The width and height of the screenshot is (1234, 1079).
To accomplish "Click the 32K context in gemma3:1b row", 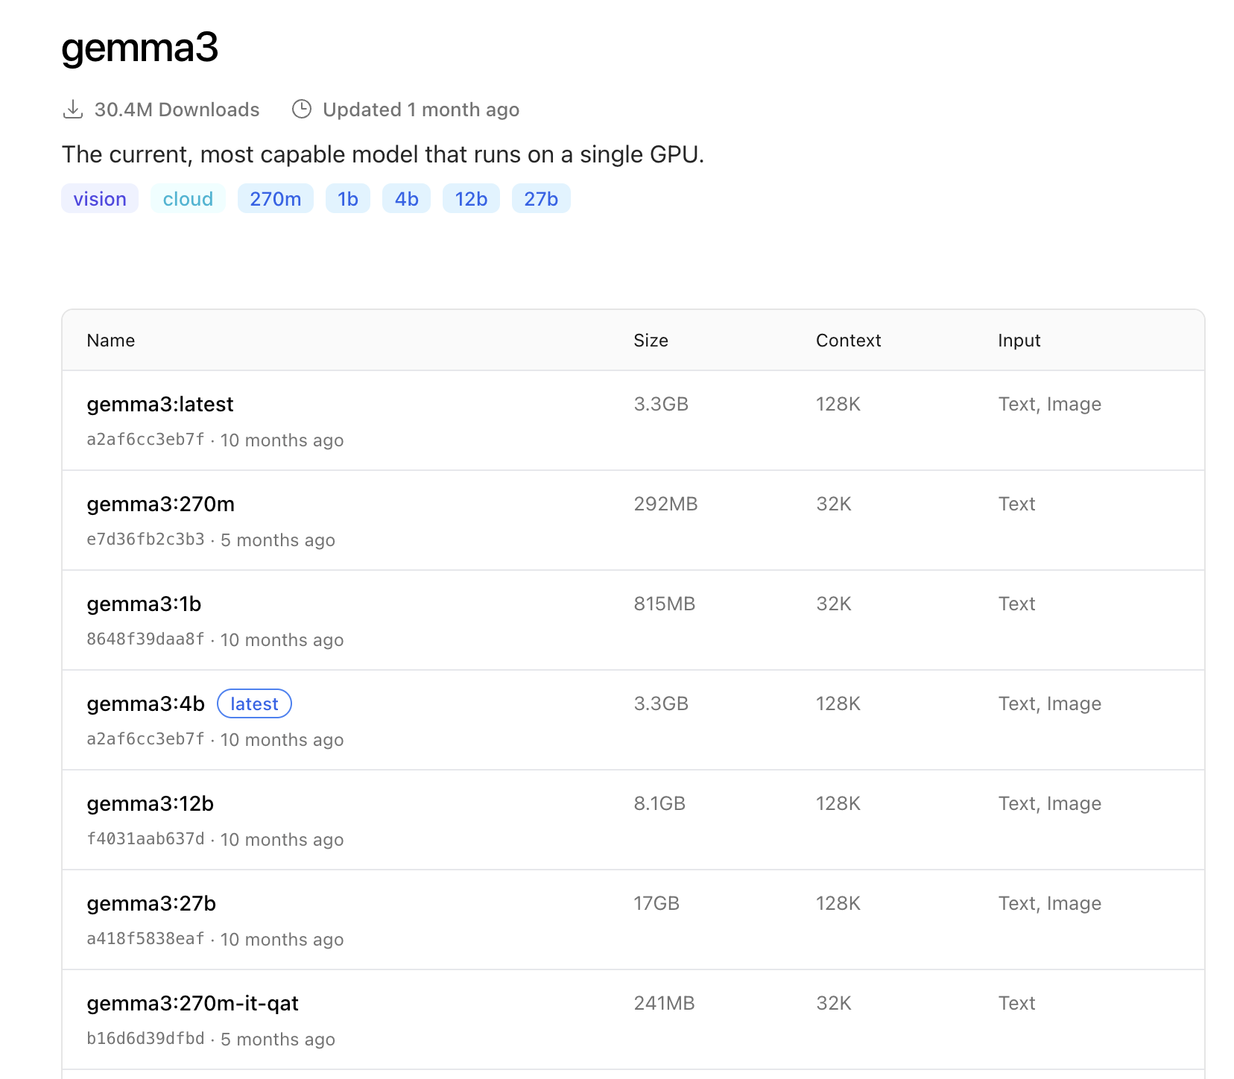I will click(834, 604).
